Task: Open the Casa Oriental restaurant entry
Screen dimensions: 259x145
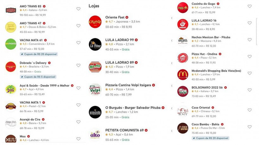Action: coord(201,108)
